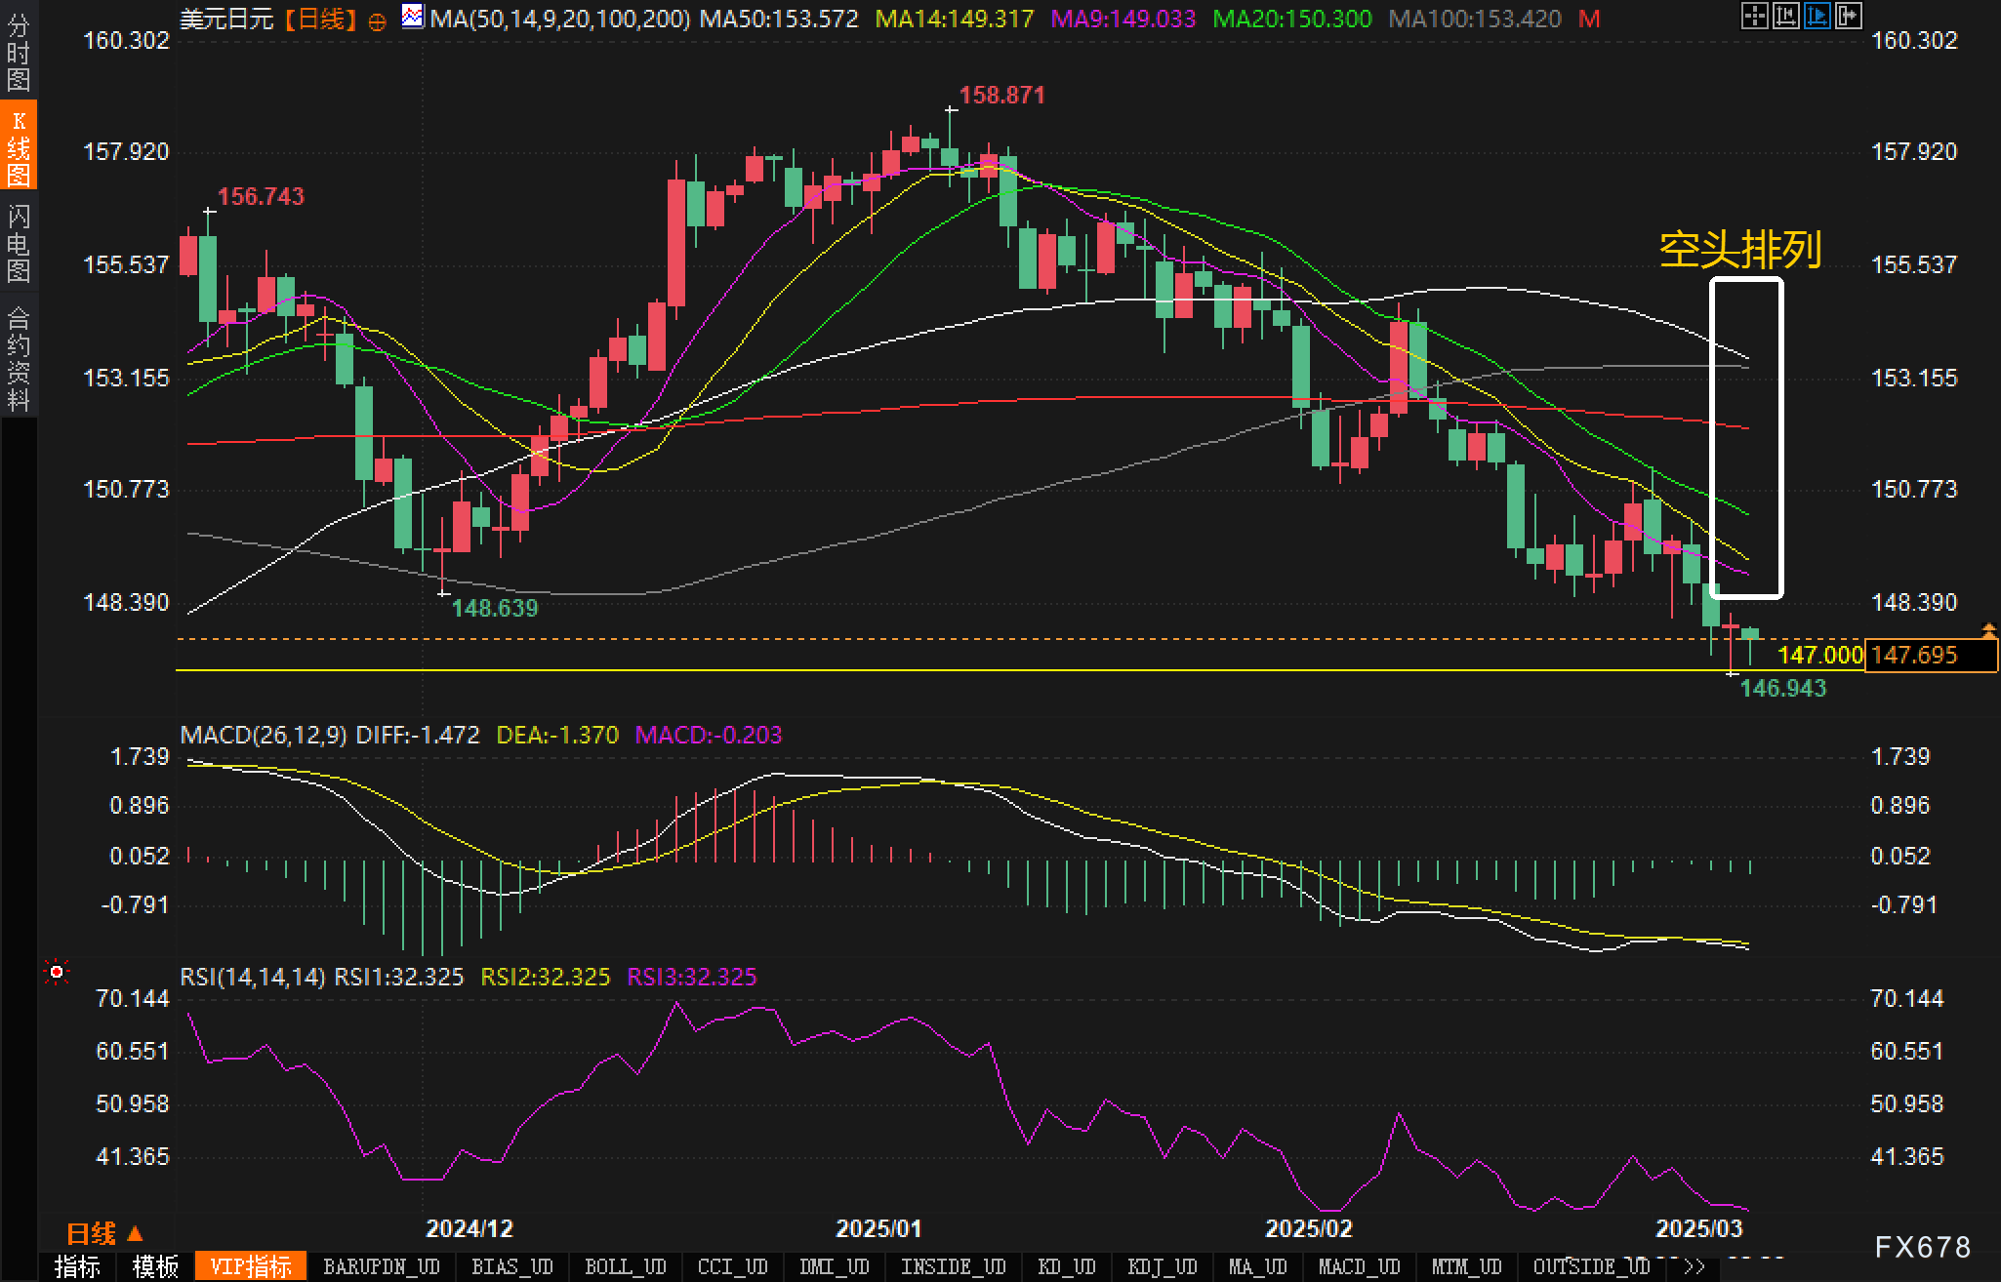Click the crosshair cursor icon
Viewport: 2001px width, 1282px height.
point(1754,16)
